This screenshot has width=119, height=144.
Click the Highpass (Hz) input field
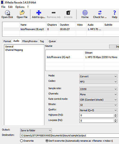tap(97, 115)
